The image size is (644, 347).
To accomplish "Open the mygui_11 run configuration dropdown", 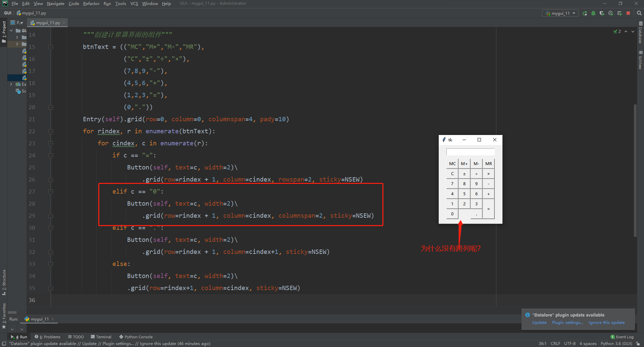I will (560, 13).
